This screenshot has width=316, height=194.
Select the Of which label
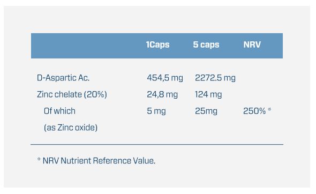[x=59, y=111]
